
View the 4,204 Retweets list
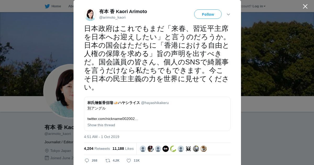(97, 148)
